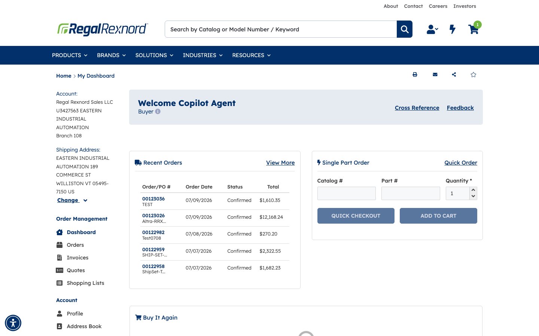The image size is (539, 336).
Task: Open the Investors link
Action: 465,6
